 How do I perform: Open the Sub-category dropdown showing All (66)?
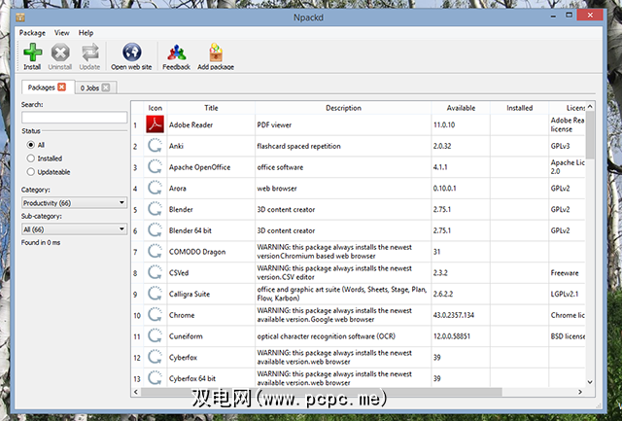[74, 229]
